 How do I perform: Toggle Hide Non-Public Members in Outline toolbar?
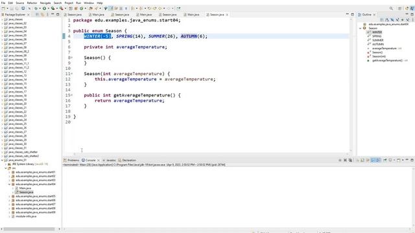(402, 20)
